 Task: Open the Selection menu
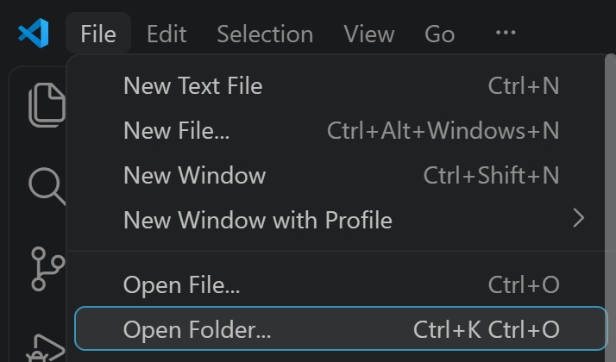coord(265,34)
